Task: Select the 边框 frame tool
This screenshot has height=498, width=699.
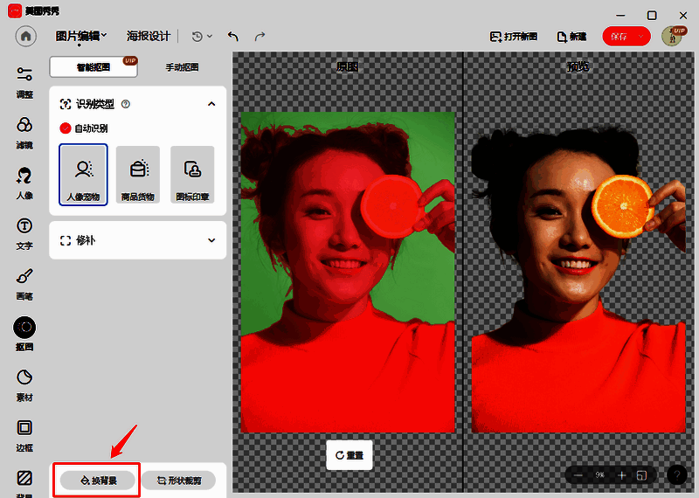Action: point(24,434)
